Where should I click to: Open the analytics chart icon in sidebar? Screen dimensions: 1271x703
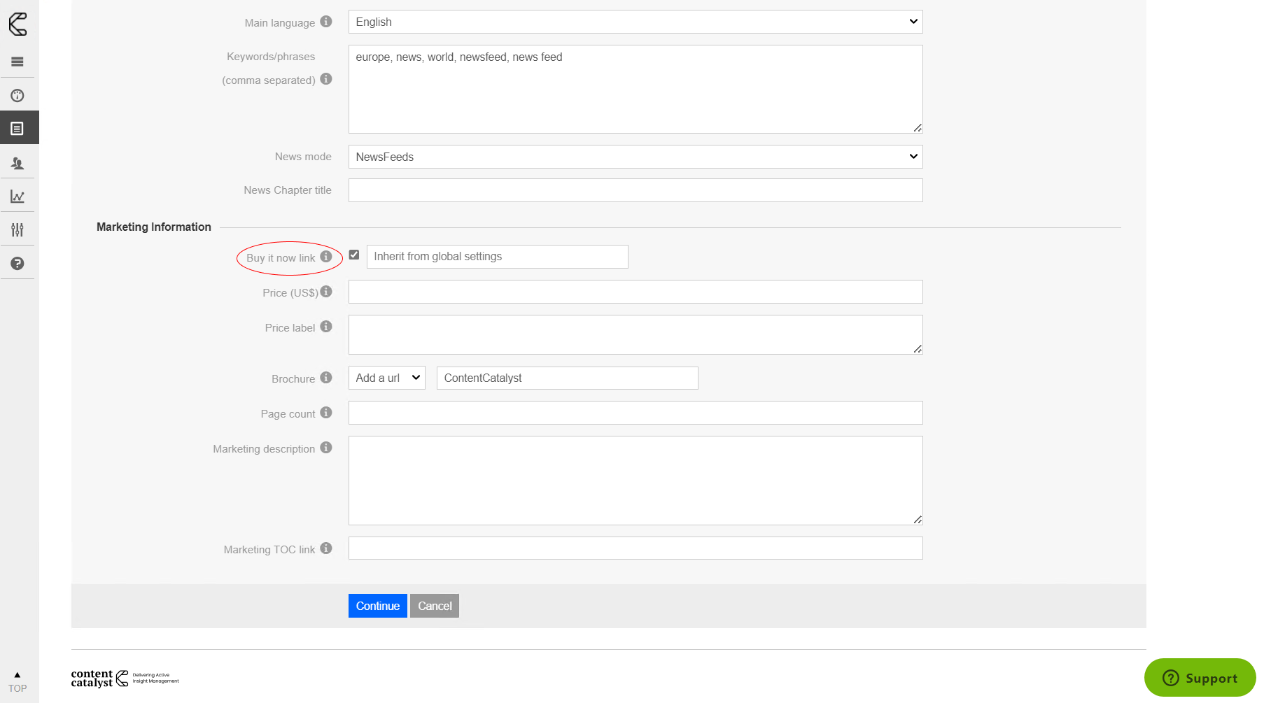click(x=17, y=197)
